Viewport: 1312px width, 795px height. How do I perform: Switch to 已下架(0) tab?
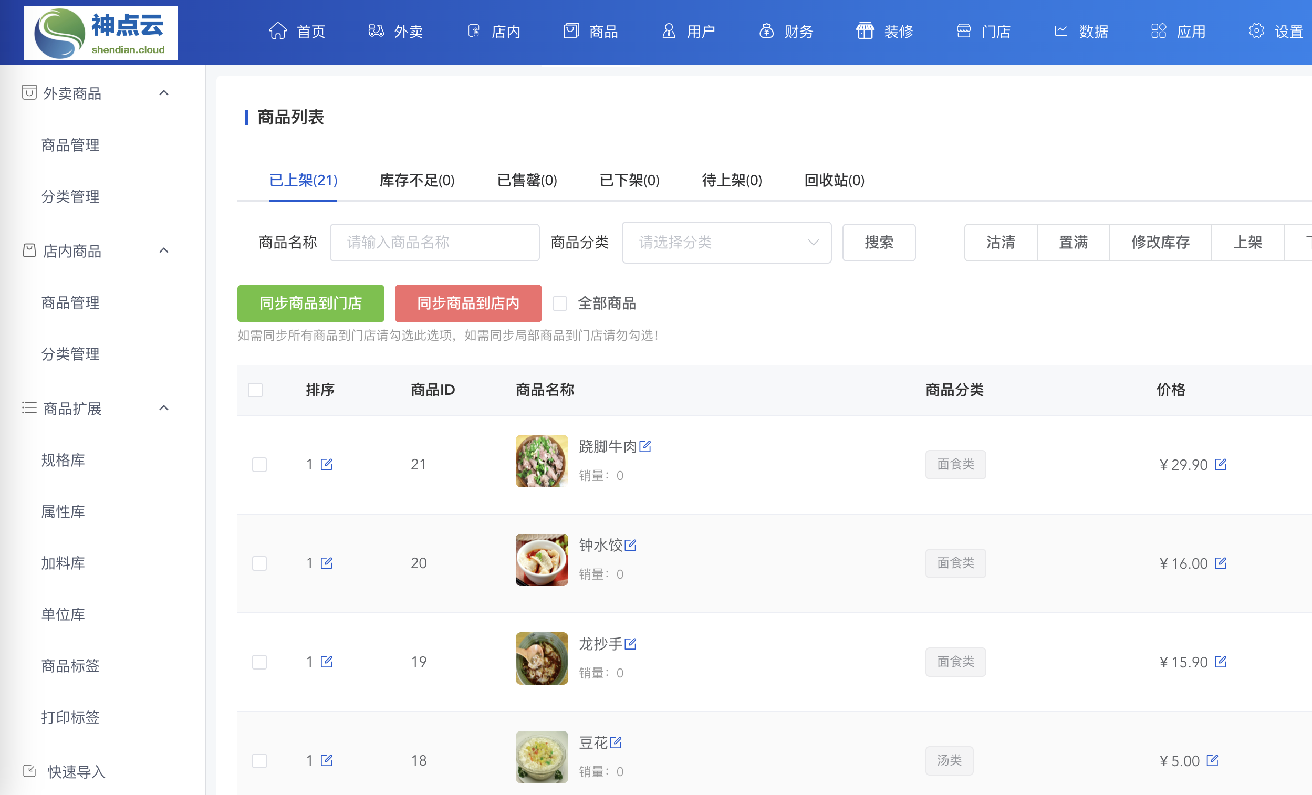tap(629, 181)
